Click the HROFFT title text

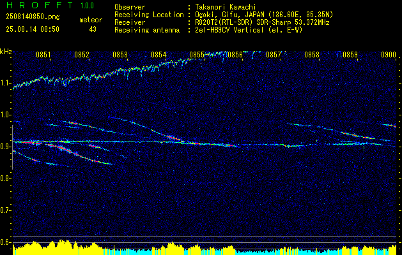coord(39,5)
